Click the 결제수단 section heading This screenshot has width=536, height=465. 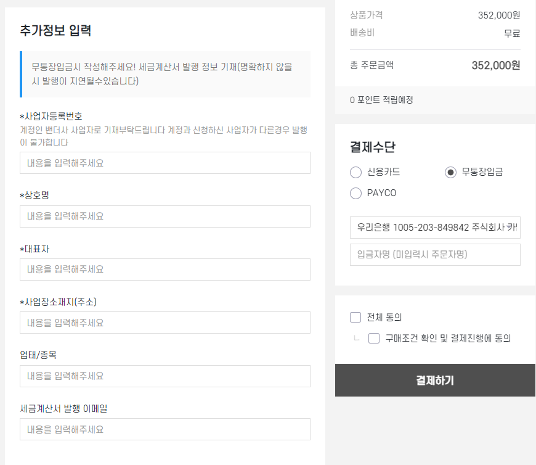click(372, 147)
